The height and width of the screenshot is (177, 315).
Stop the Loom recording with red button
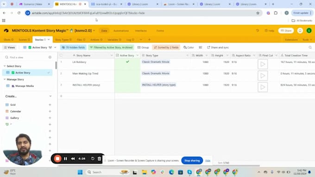coord(57,159)
